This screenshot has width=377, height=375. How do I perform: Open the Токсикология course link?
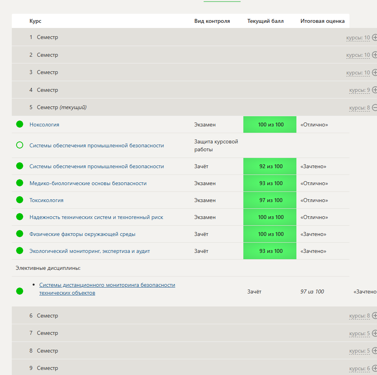tap(46, 200)
